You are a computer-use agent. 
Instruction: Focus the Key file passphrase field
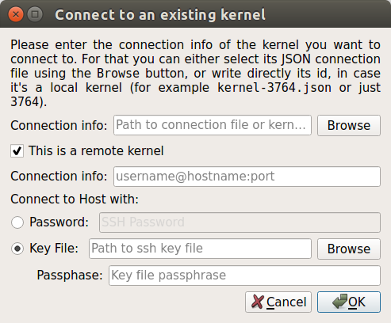pos(244,275)
